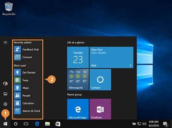The width and height of the screenshot is (172, 128).
Task: Select the Calculator text label
Action: point(28,103)
